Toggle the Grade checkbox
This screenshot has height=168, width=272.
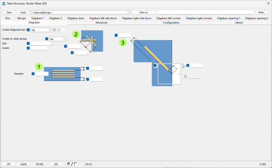pyautogui.click(x=28, y=48)
